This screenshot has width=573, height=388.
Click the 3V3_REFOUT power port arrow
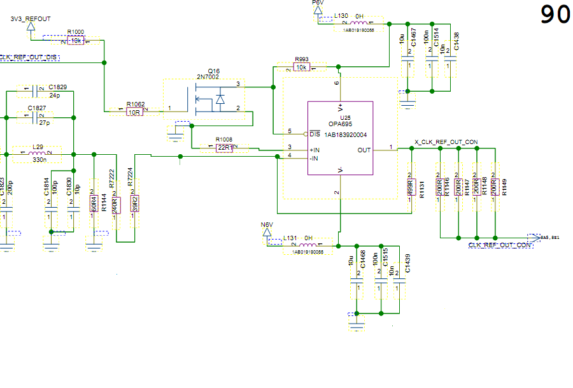[31, 27]
